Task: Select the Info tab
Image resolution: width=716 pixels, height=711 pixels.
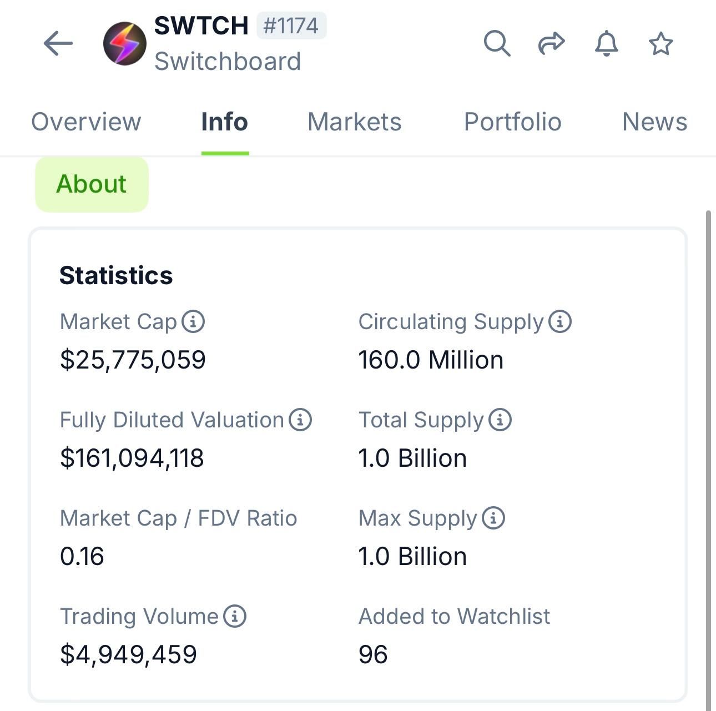Action: (x=224, y=122)
